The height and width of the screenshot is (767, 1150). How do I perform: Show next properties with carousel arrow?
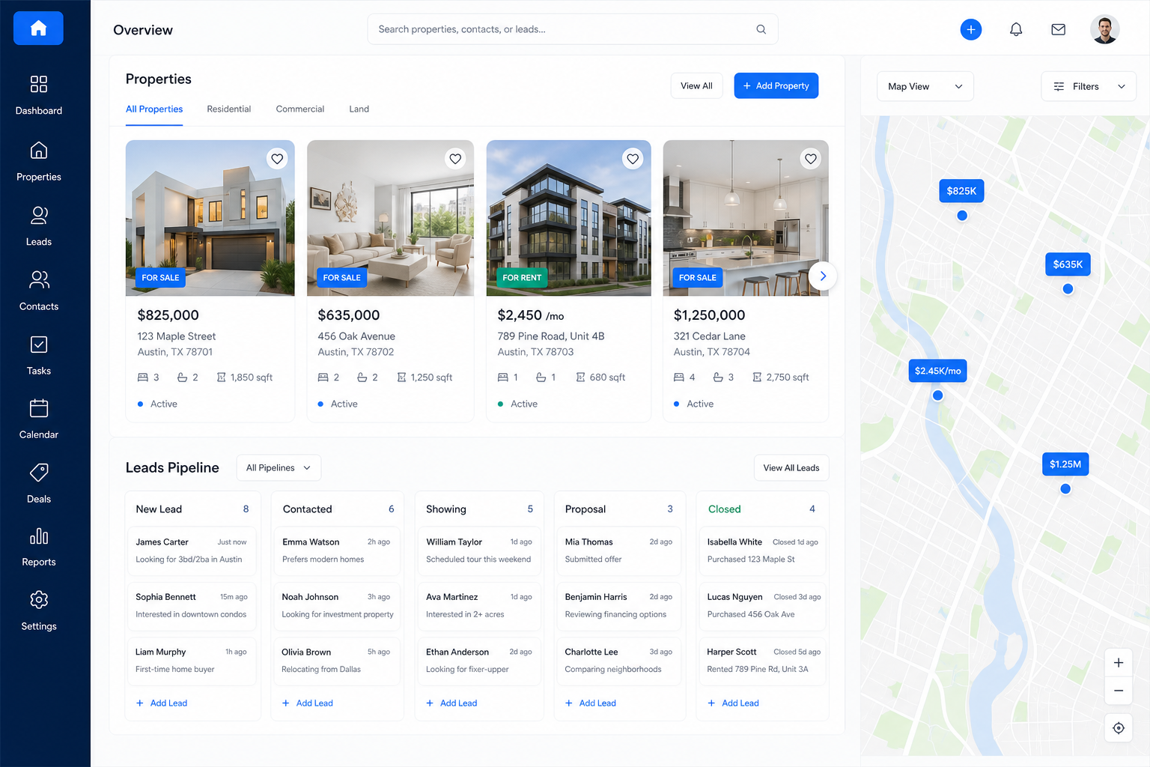point(823,276)
